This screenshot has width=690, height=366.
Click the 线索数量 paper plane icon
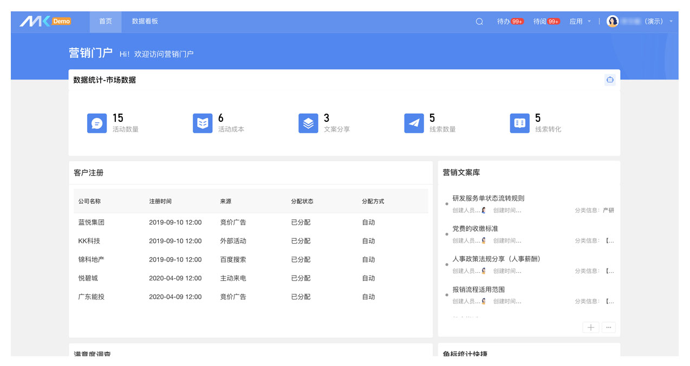click(414, 123)
